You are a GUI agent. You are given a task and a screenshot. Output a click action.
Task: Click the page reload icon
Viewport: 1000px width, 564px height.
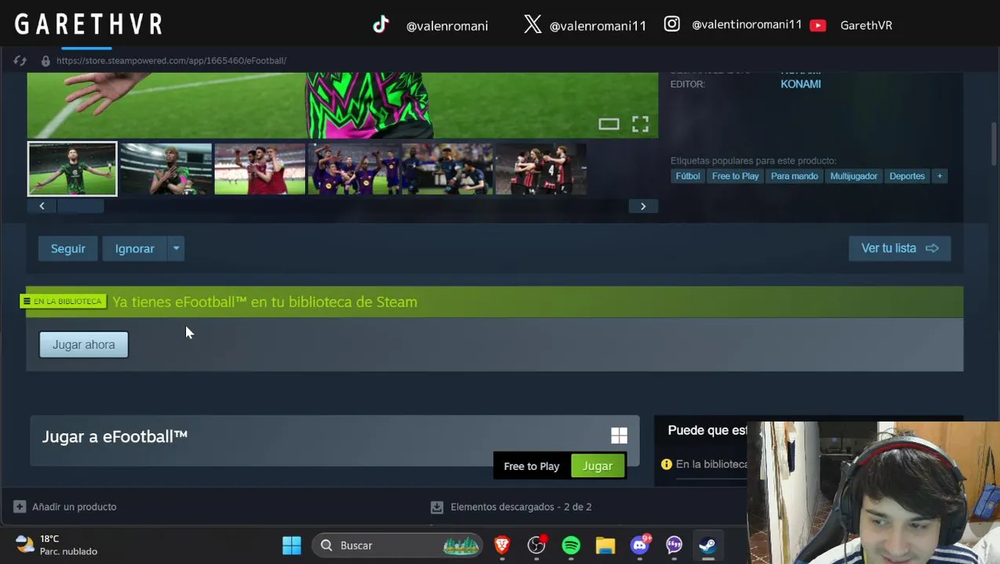point(20,60)
